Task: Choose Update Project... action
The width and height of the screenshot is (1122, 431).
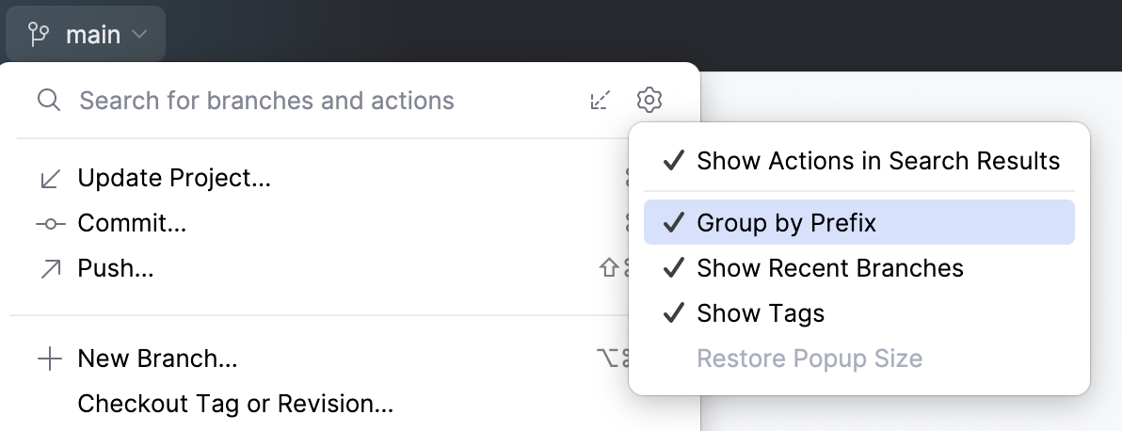Action: (174, 178)
